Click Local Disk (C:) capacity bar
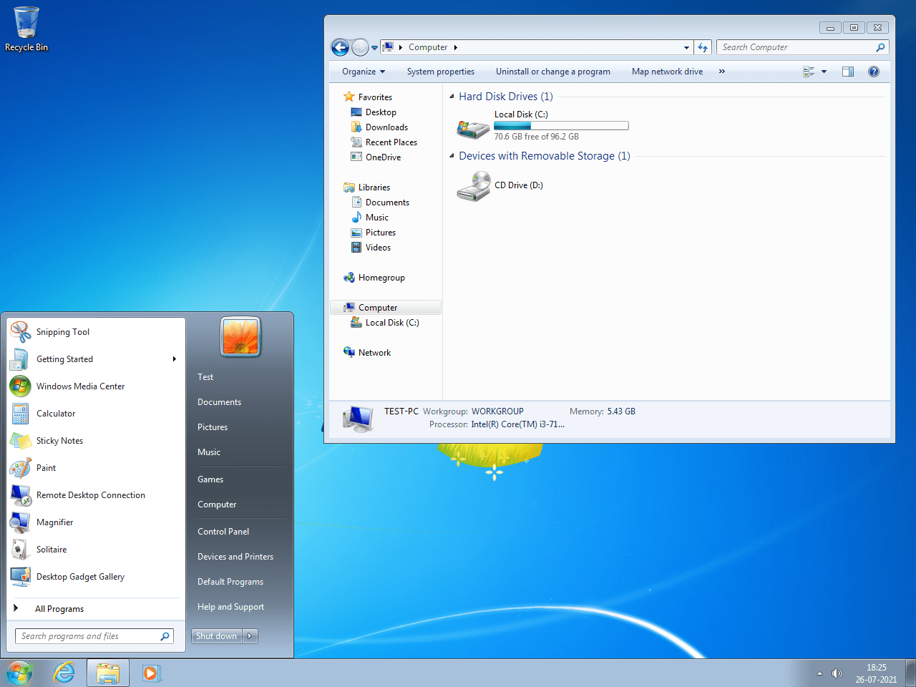916x687 pixels. point(561,126)
